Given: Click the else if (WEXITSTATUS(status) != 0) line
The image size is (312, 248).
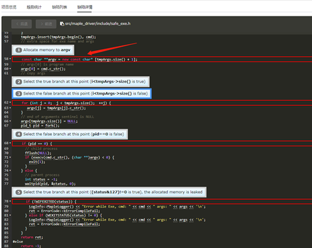Looking at the screenshot, I should (x=64, y=216).
